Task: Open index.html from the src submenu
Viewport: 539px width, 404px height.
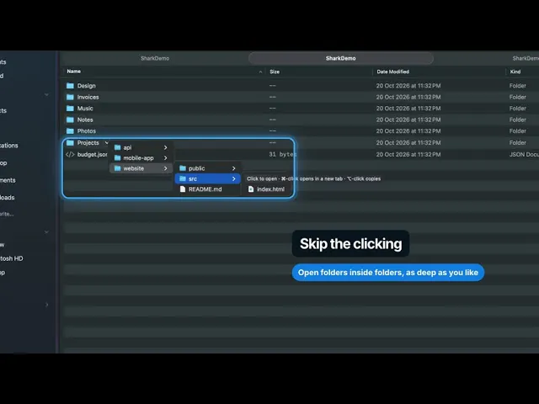Action: tap(266, 189)
